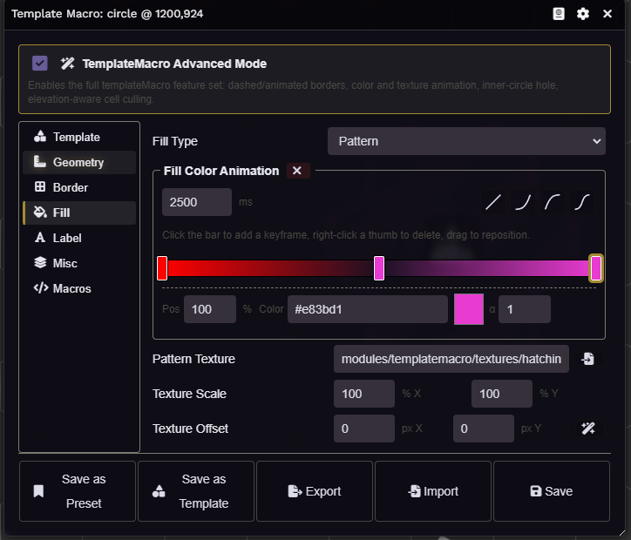Click the resize handle at window corner
The image size is (631, 540).
click(622, 533)
